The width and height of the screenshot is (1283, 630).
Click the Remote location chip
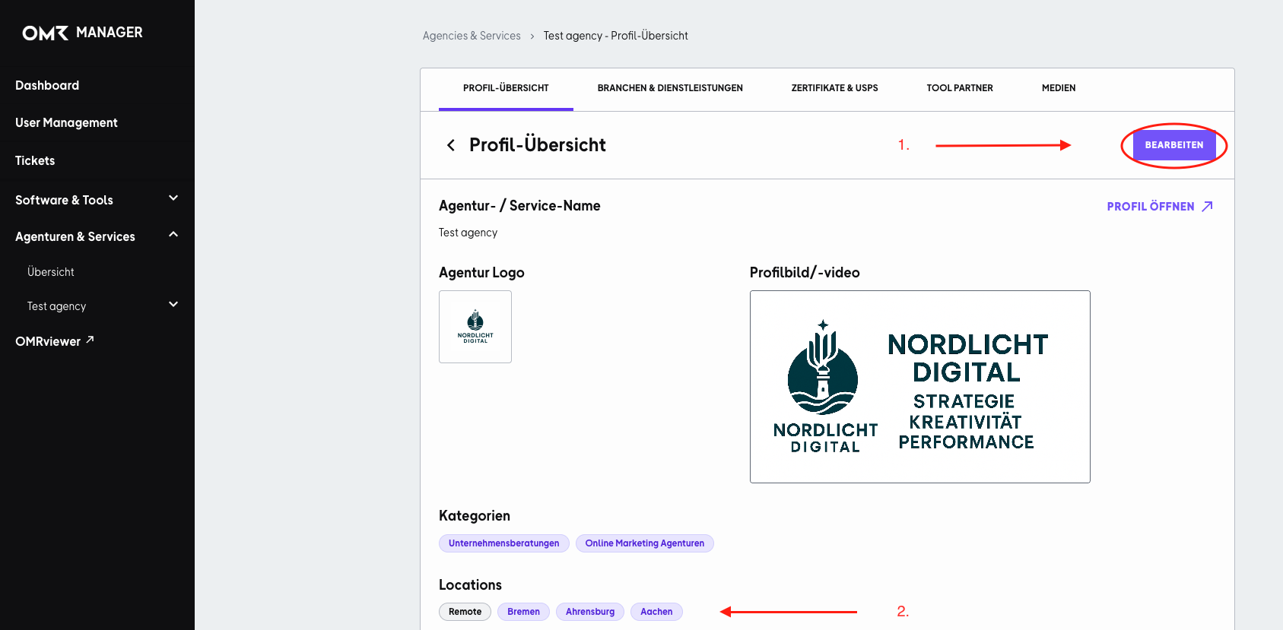(465, 612)
